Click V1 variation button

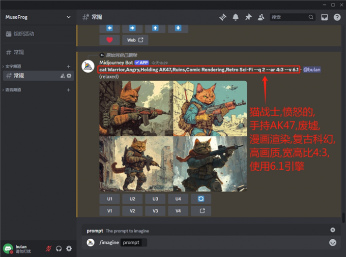pyautogui.click(x=109, y=211)
